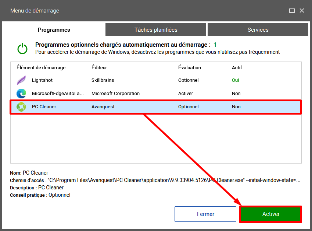Click the Microsoft Corporation publisher cell
The image size is (312, 231).
point(115,94)
